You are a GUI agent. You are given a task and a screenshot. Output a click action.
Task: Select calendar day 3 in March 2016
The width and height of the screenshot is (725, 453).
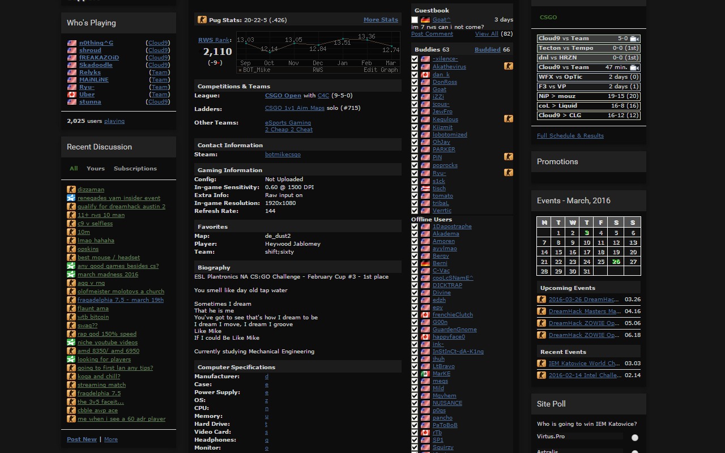(x=587, y=233)
